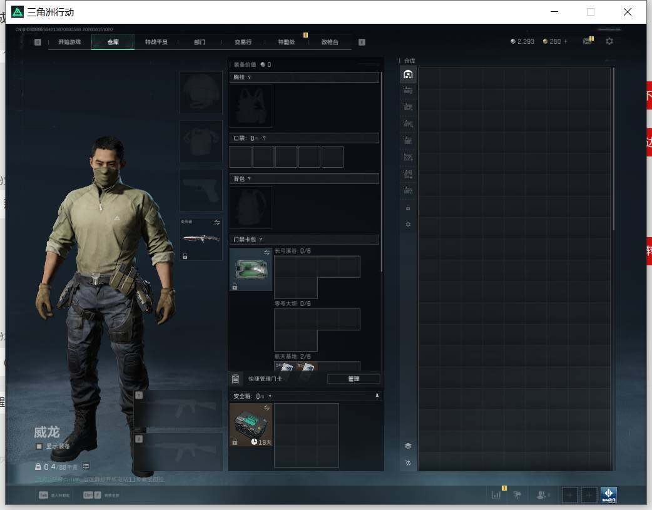The height and width of the screenshot is (510, 652).
Task: Open the mail icon with yellow badge
Action: pyautogui.click(x=588, y=41)
